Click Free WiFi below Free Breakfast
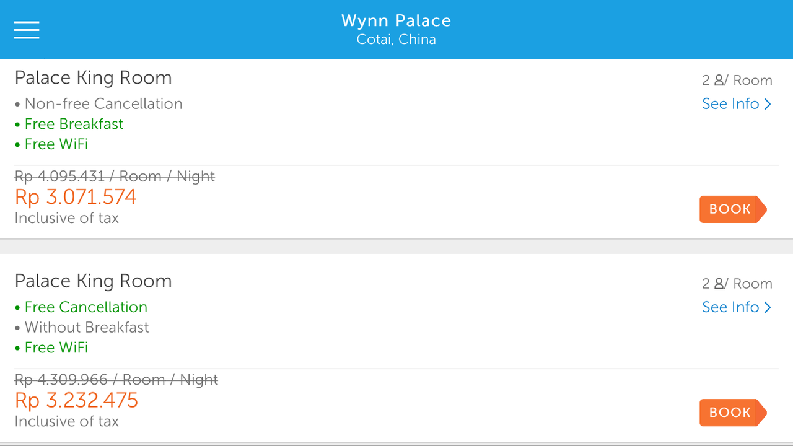This screenshot has height=446, width=793. click(56, 144)
